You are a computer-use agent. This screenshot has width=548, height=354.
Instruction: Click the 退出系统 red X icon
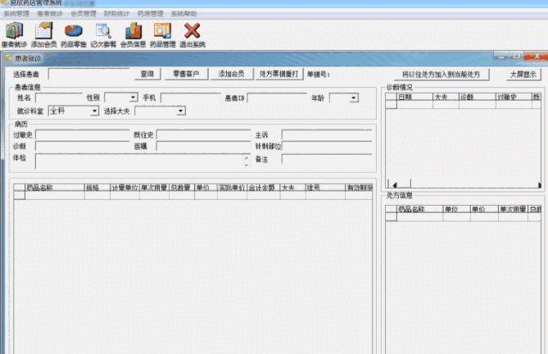coord(192,34)
